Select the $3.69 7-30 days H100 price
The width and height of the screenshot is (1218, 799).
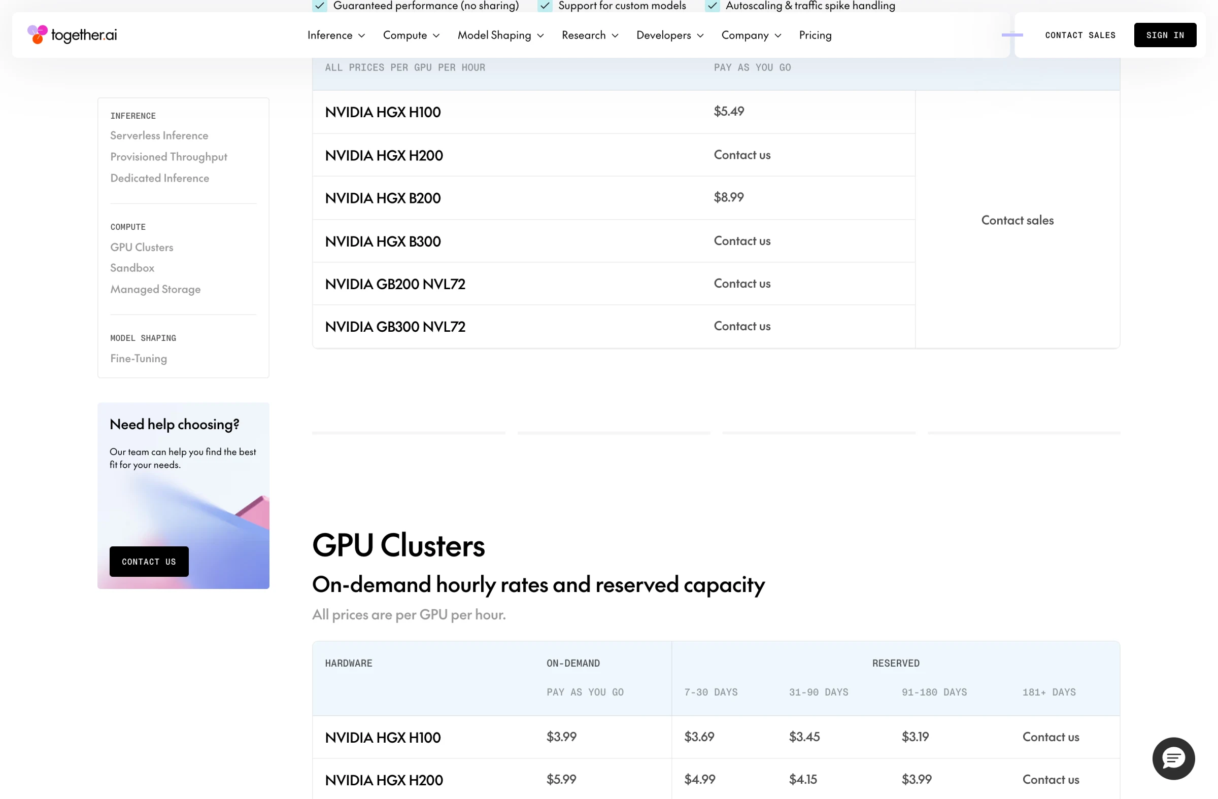(699, 737)
